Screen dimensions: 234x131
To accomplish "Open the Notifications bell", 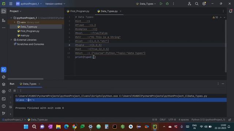I will (230, 11).
